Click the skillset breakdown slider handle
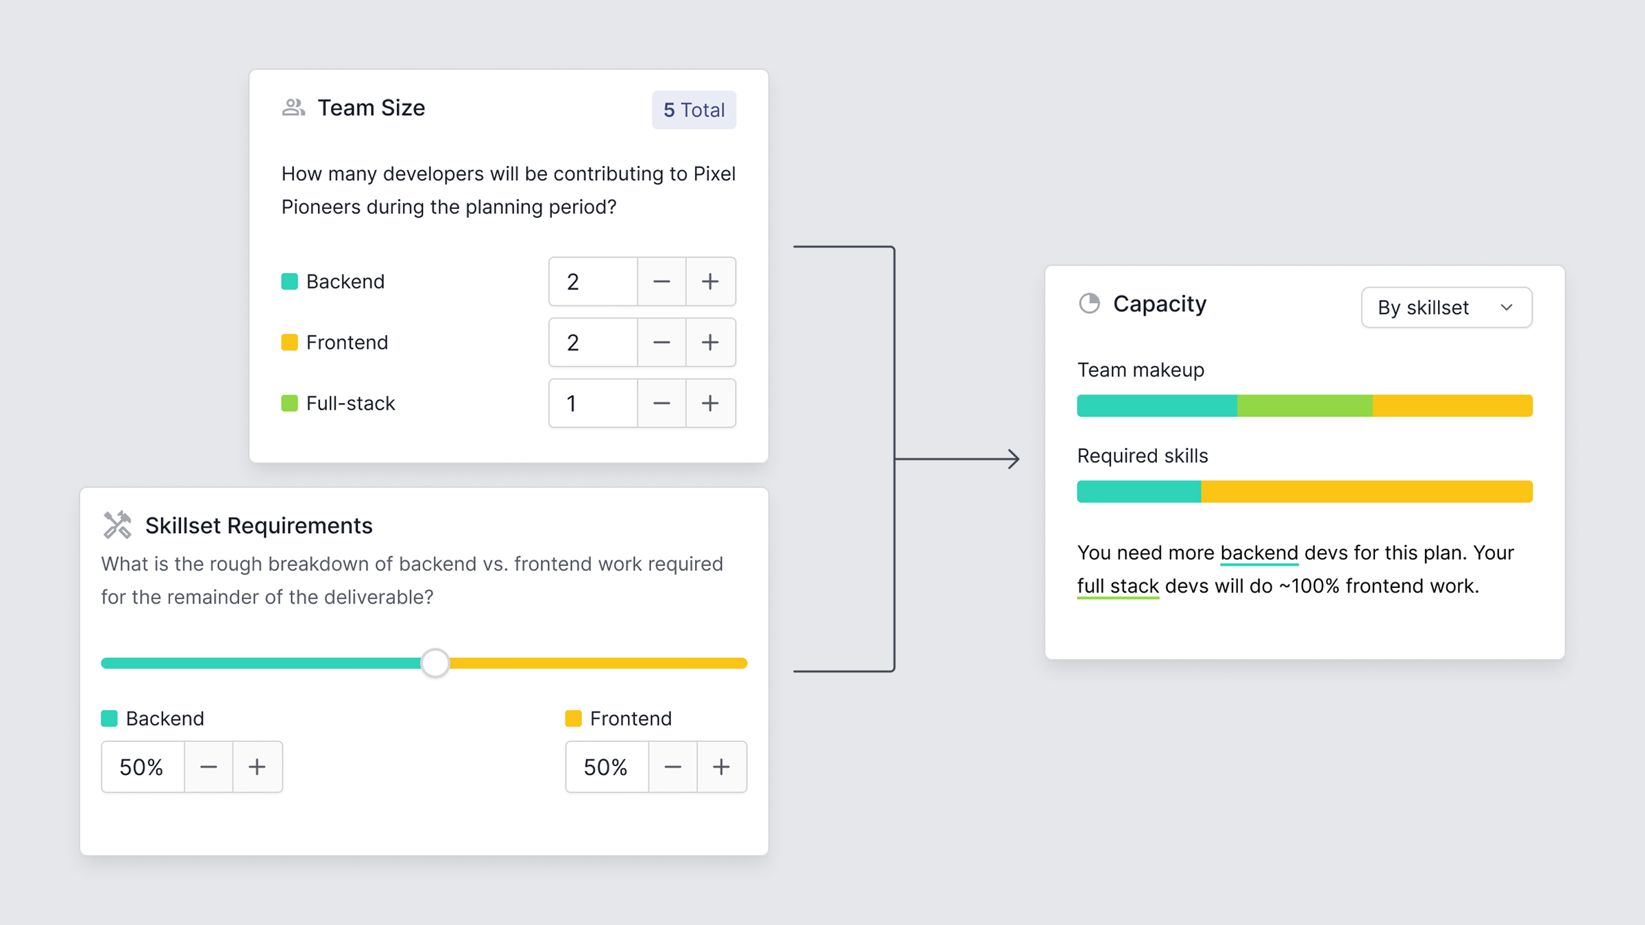 (x=435, y=663)
